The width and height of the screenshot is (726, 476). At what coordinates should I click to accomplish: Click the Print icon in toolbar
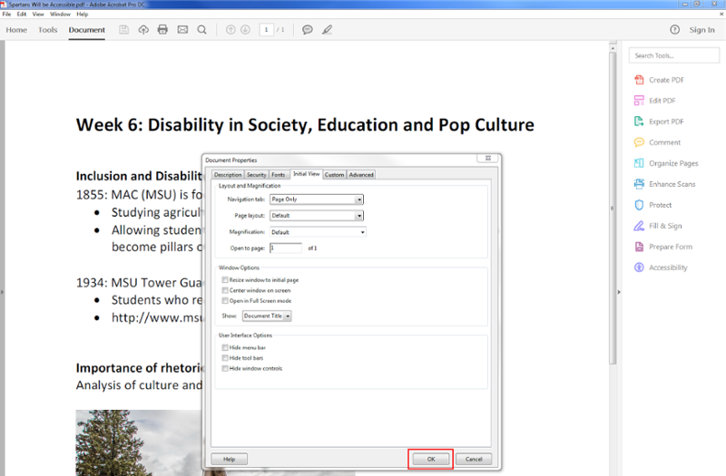[x=162, y=30]
